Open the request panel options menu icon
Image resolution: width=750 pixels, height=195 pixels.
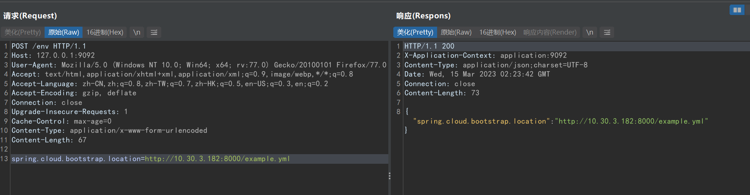point(154,32)
